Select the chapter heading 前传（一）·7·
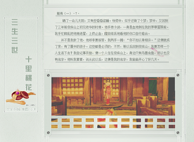 pos(68,13)
